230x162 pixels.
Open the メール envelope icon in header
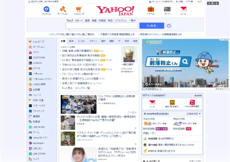[183, 9]
